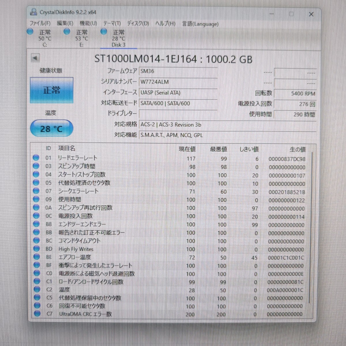Click status orb for 03 スピンアップ時間
This screenshot has height=346, width=346.
point(36,166)
